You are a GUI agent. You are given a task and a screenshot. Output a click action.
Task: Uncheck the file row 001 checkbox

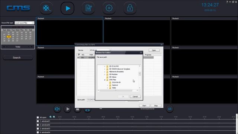tap(78, 58)
